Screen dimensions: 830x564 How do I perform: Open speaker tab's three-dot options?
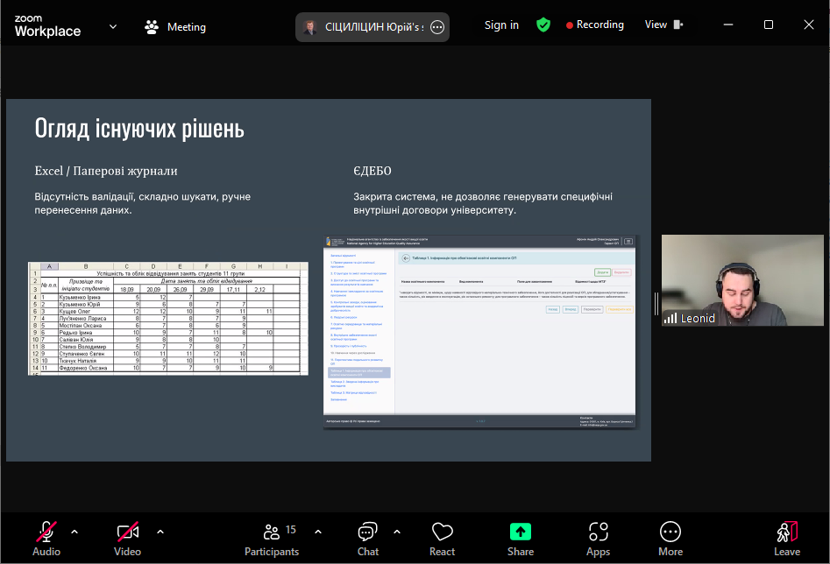(x=437, y=27)
